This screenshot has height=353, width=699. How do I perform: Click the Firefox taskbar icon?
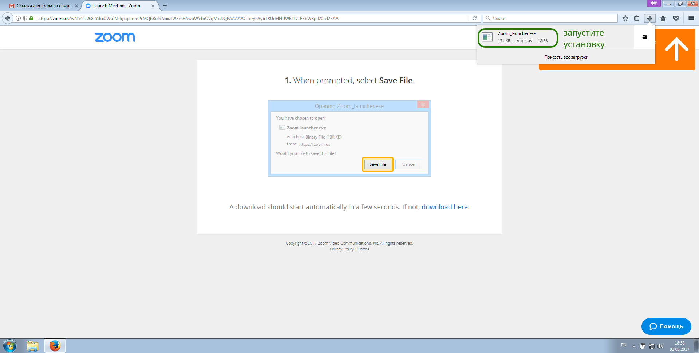tap(55, 346)
